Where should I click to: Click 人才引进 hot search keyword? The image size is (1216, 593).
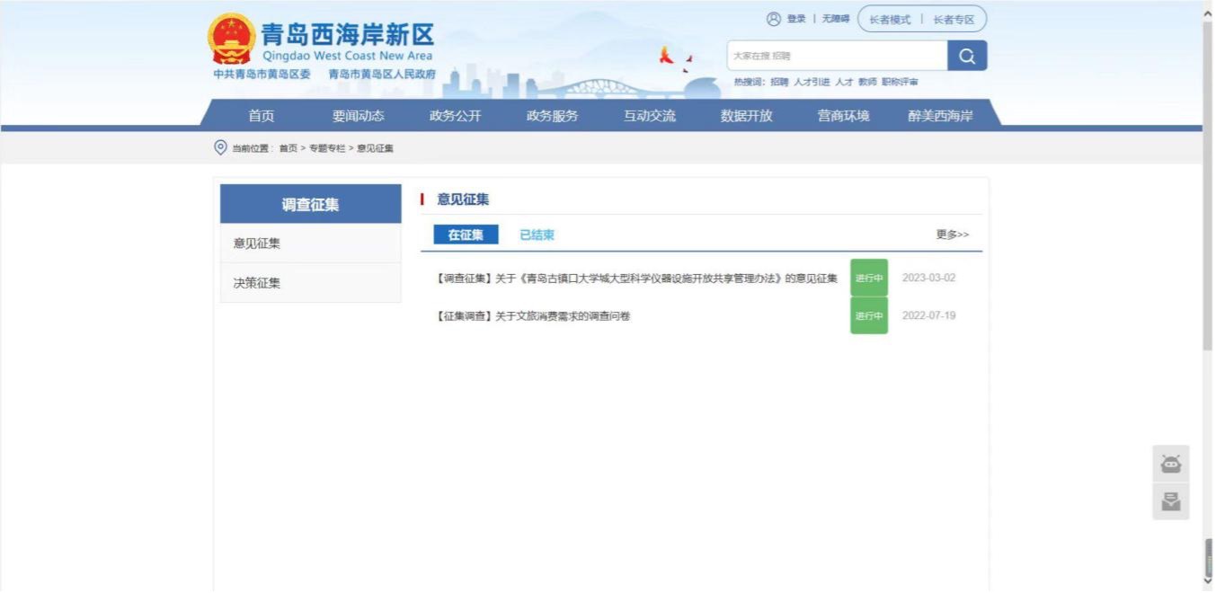coord(812,82)
